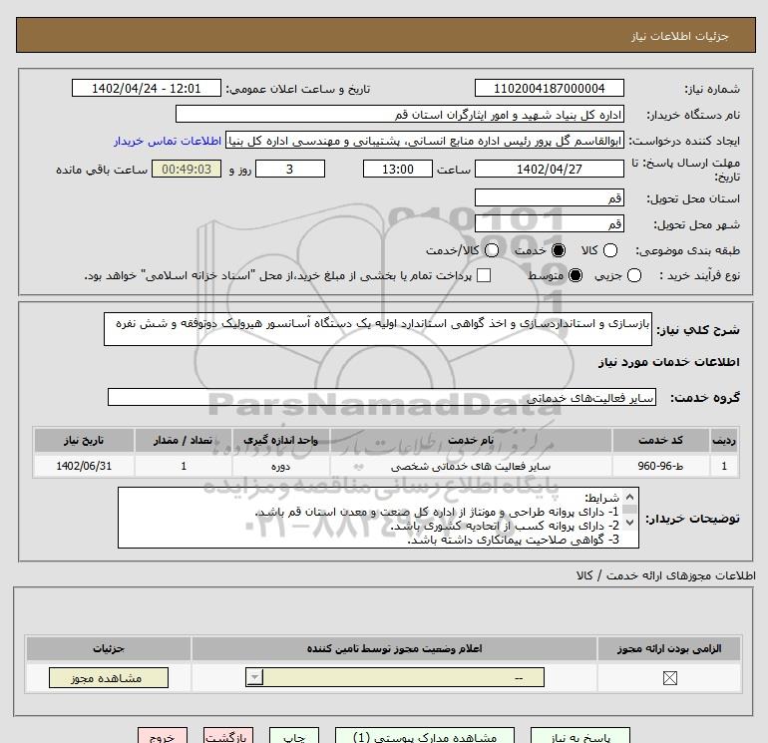Click the گروه خدمت field
Viewport: 768px width, 743px height.
(382, 397)
